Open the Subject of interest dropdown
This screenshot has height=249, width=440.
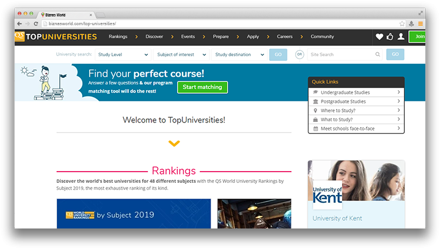click(x=181, y=54)
